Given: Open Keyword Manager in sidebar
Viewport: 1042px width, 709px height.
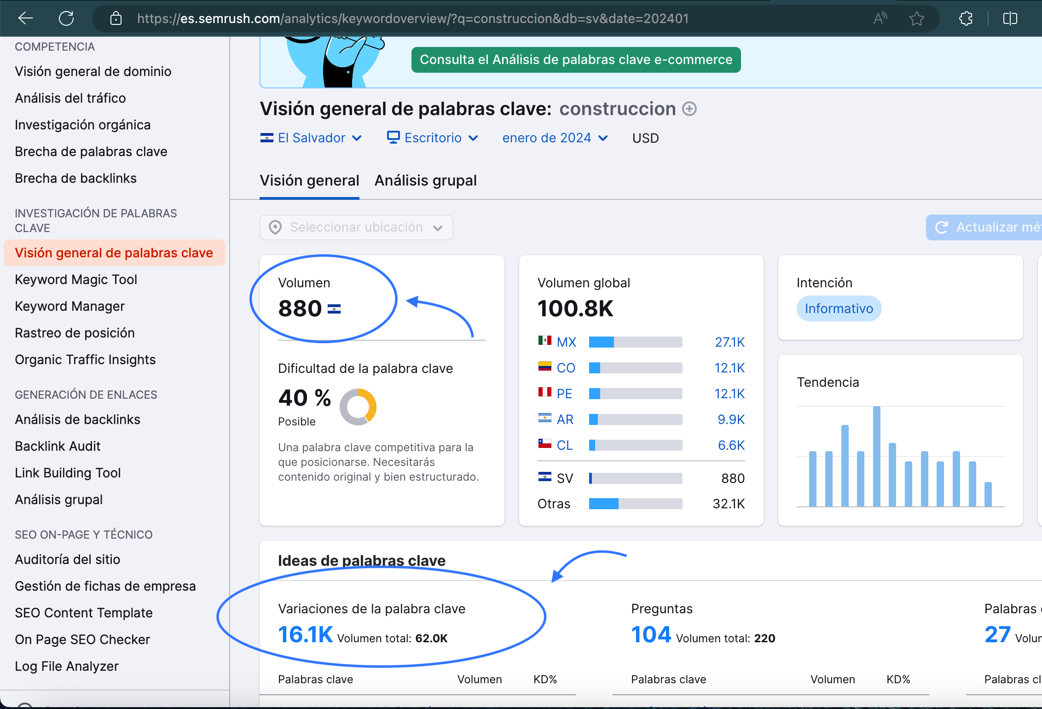Looking at the screenshot, I should tap(70, 306).
